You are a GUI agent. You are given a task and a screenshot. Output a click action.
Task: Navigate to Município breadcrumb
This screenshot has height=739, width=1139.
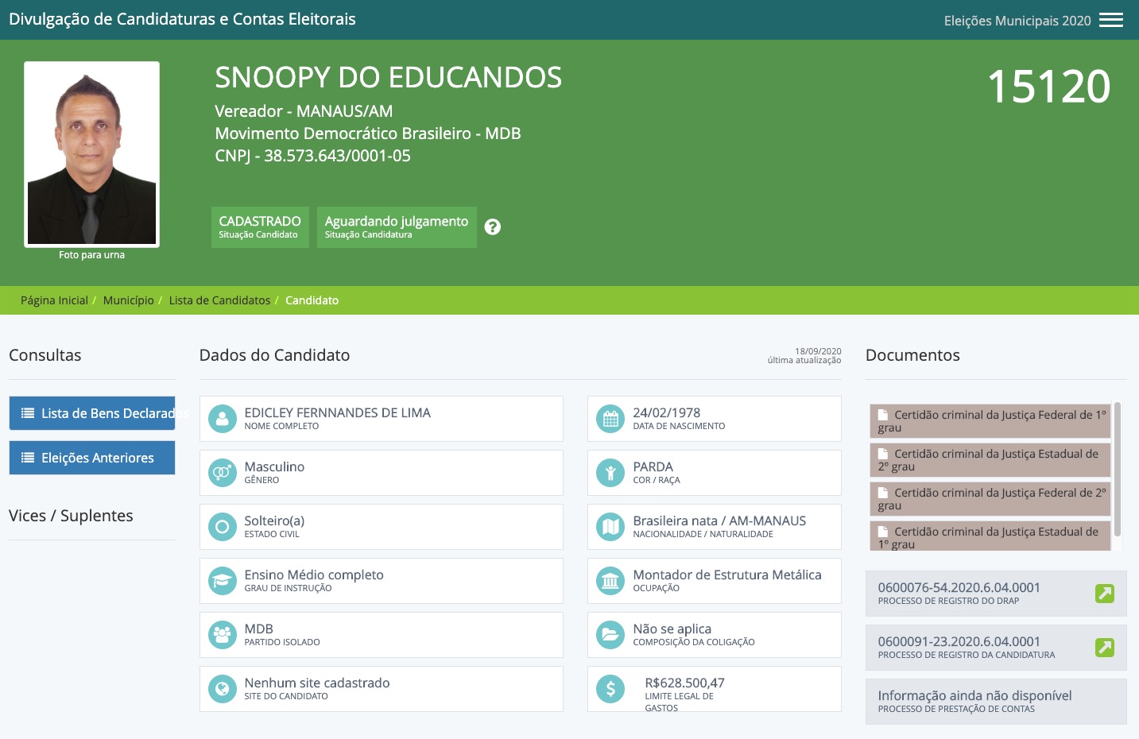128,300
